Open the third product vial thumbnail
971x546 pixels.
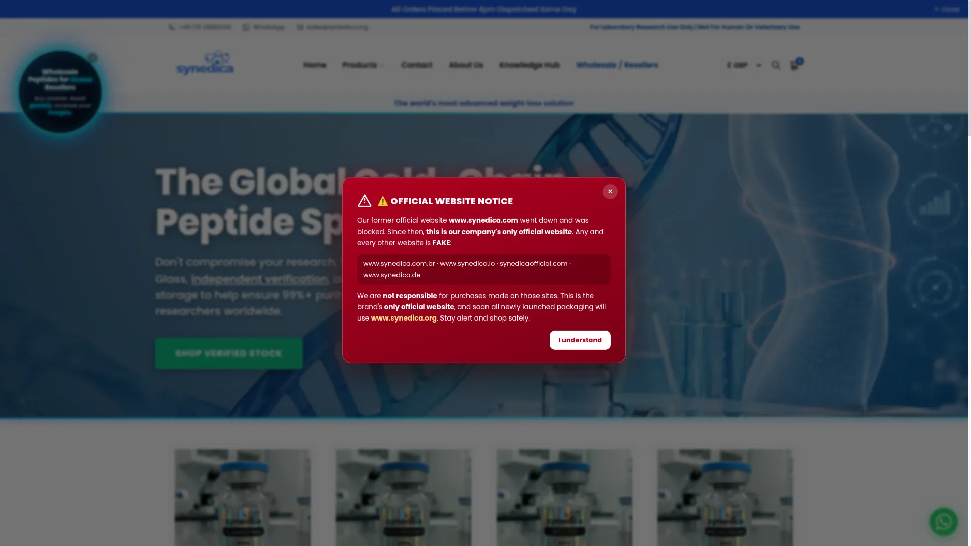click(564, 497)
